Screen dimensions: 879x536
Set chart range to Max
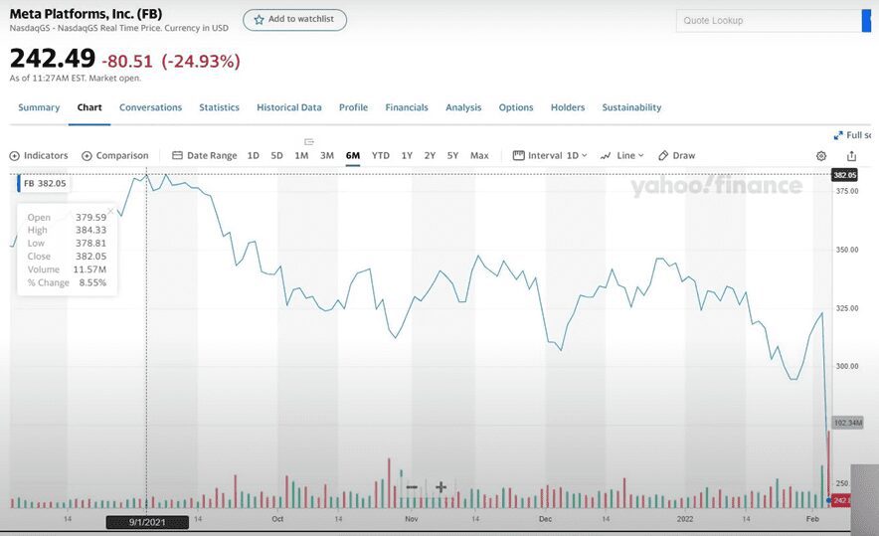point(479,156)
